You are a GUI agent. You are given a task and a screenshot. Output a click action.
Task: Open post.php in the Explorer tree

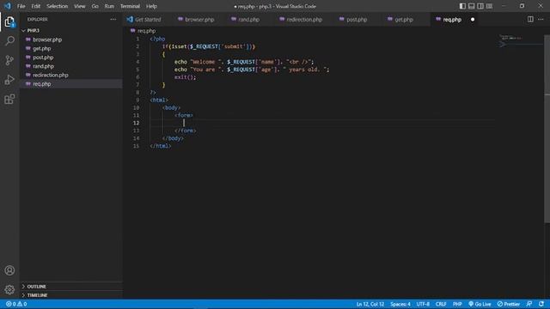pos(43,58)
